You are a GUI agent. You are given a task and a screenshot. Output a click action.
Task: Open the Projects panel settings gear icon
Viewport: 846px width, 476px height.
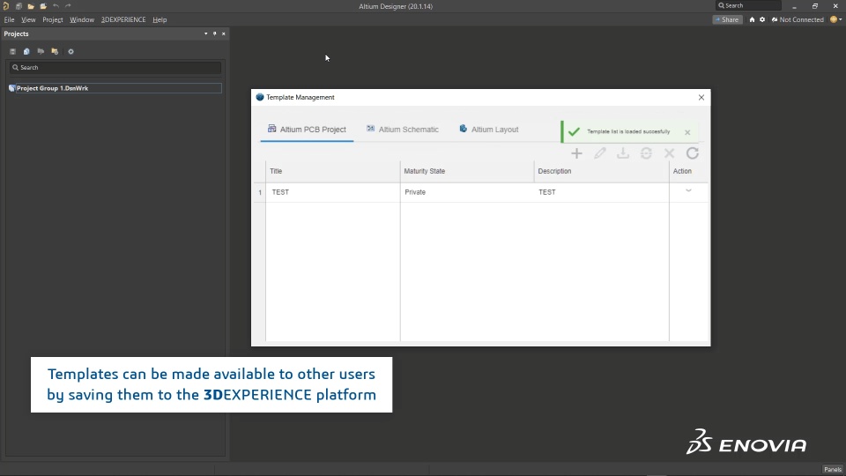tap(70, 52)
